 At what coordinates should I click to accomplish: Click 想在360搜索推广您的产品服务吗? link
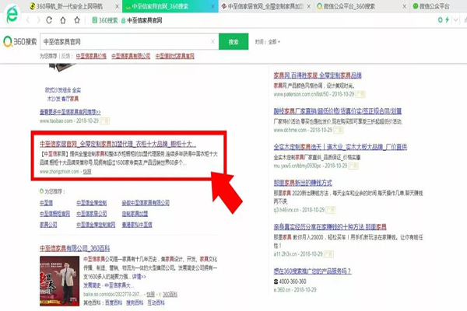[312, 271]
